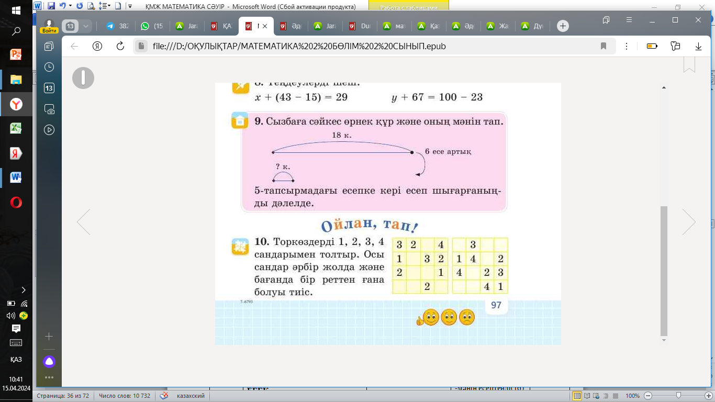Go to the next EPUB page arrow
This screenshot has height=402, width=715.
click(689, 222)
